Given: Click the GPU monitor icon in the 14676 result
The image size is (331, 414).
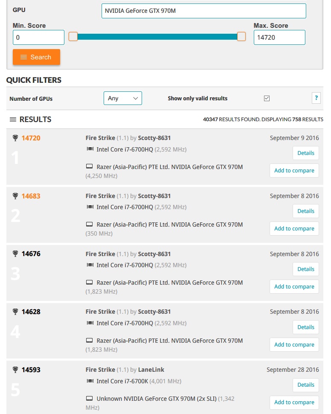Looking at the screenshot, I should (x=90, y=282).
